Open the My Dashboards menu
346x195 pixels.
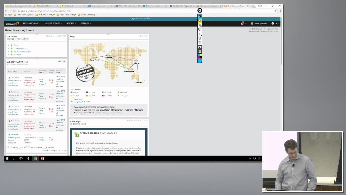31,24
